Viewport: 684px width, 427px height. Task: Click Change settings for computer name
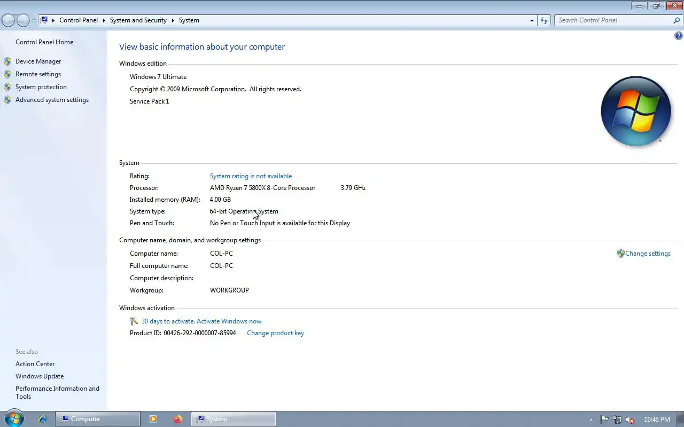click(x=648, y=254)
